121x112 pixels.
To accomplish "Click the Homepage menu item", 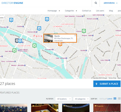I will pos(52,11).
